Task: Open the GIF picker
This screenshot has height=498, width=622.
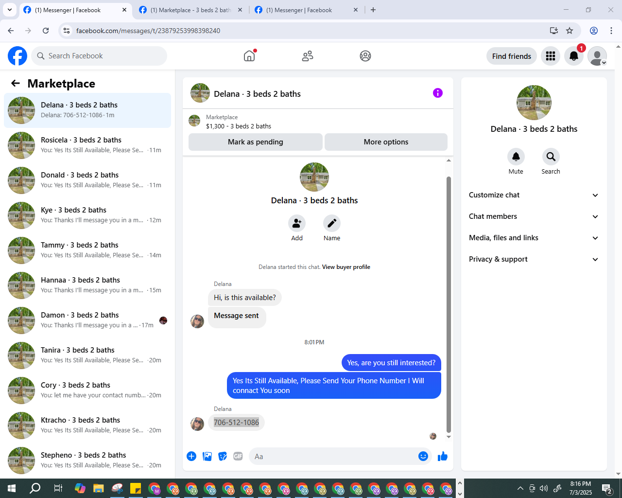Action: (x=238, y=456)
